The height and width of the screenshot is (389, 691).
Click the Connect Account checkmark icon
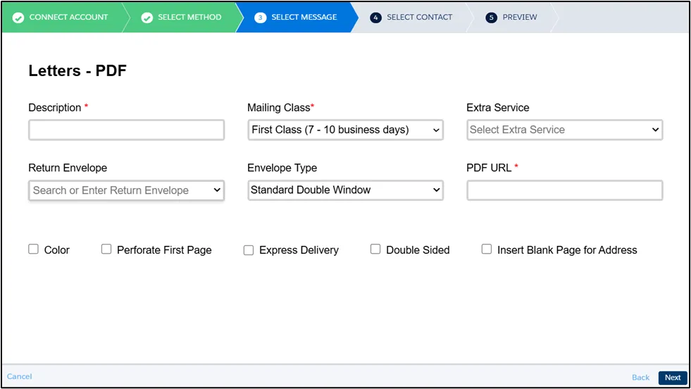pos(18,18)
